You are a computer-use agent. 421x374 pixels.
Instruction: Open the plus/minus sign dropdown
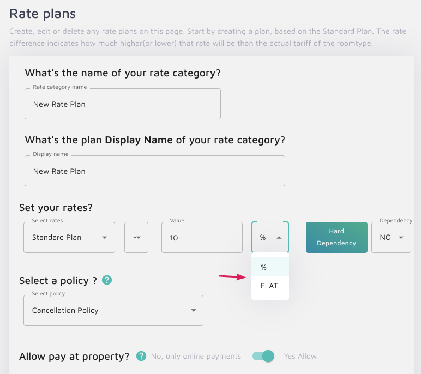(136, 238)
